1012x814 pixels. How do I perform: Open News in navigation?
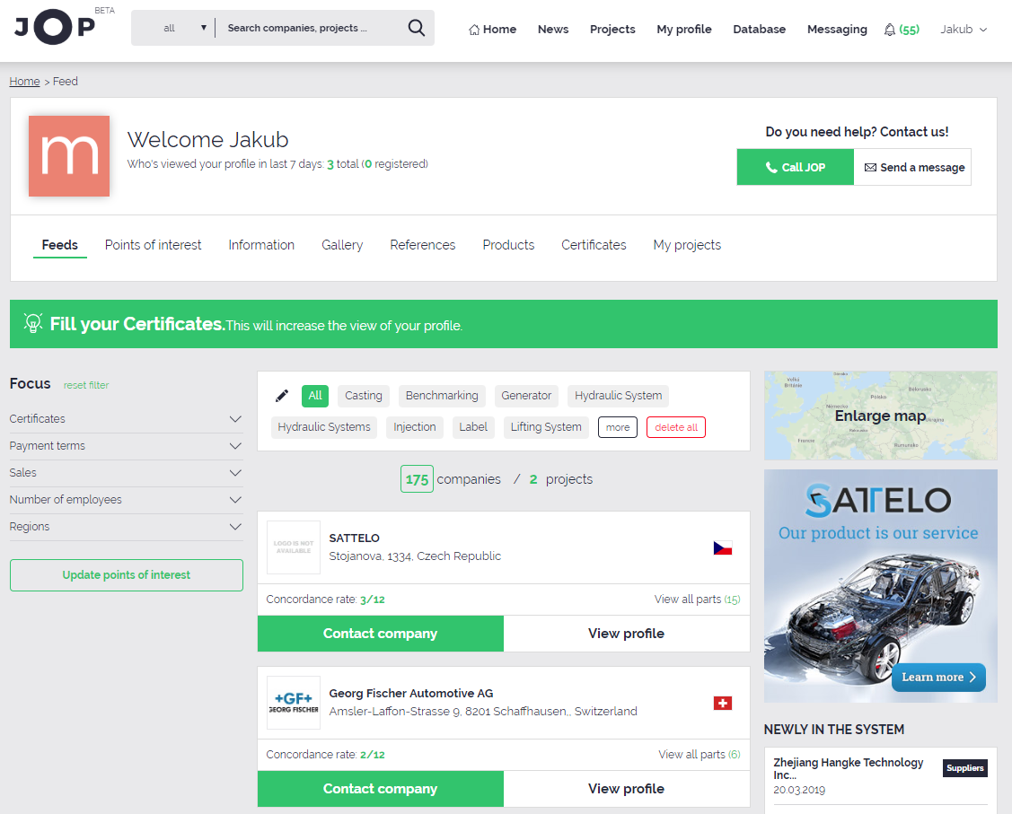[x=553, y=30]
